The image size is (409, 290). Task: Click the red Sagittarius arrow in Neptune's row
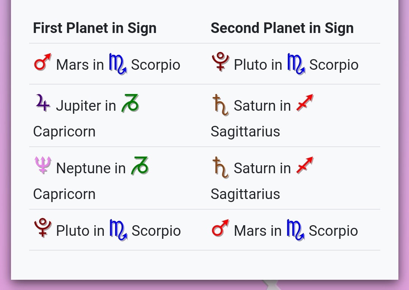coord(305,165)
